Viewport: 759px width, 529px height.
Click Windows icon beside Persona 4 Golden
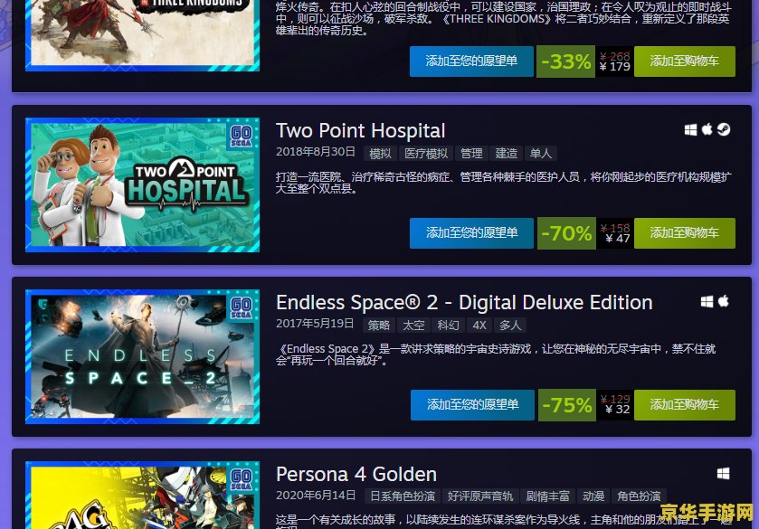point(723,473)
